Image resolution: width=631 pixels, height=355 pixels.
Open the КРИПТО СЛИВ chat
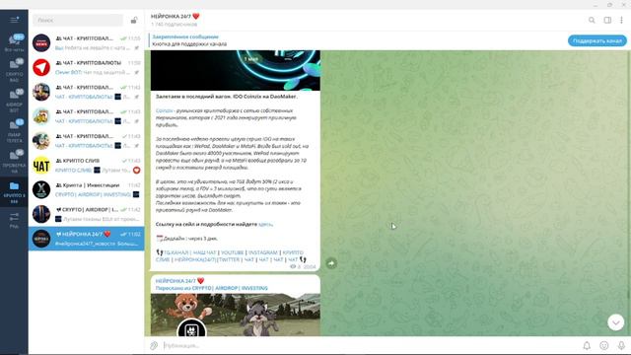pyautogui.click(x=86, y=165)
